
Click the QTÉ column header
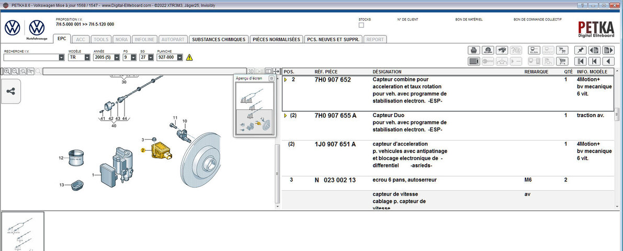[569, 72]
